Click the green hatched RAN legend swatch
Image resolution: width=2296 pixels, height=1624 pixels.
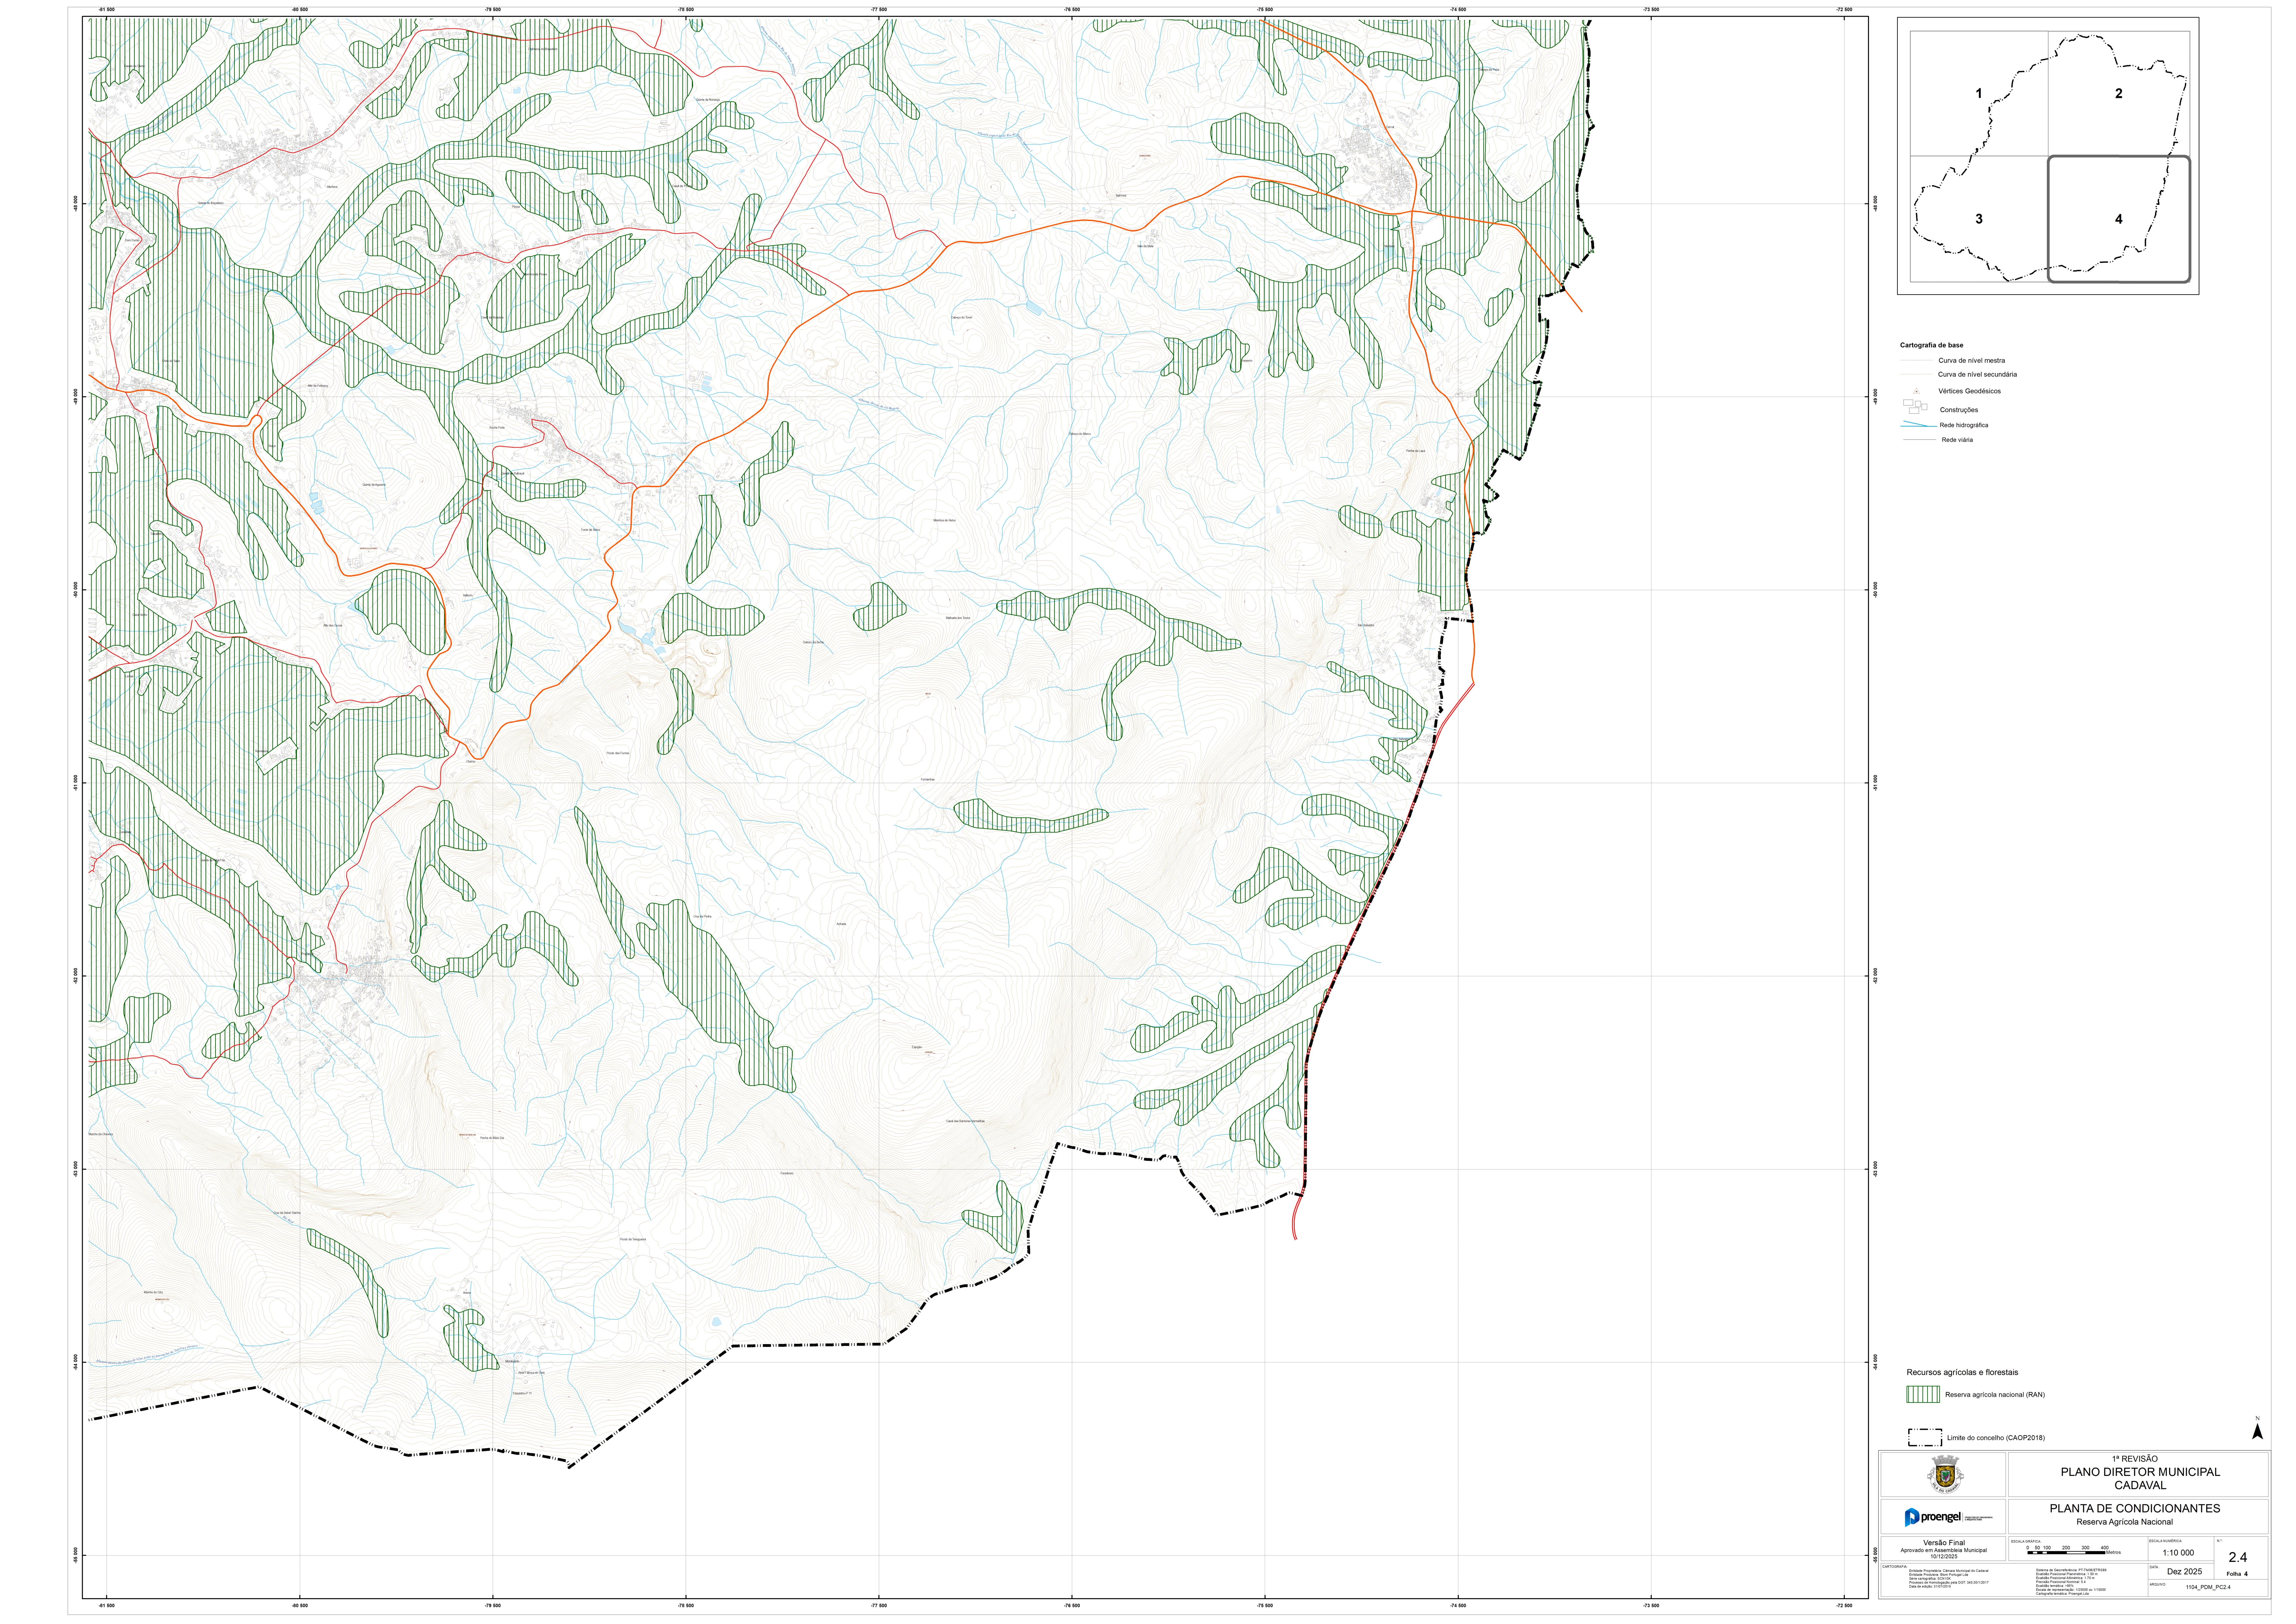(1923, 1394)
